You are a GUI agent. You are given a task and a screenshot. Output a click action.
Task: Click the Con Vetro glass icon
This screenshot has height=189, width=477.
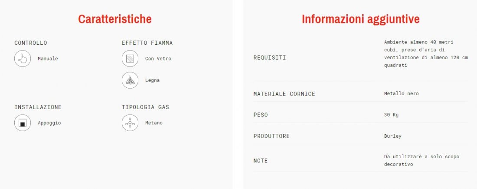130,59
